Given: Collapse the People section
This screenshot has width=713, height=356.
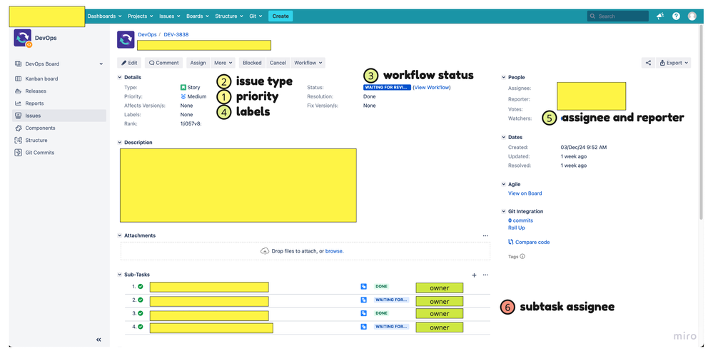Looking at the screenshot, I should pos(503,77).
